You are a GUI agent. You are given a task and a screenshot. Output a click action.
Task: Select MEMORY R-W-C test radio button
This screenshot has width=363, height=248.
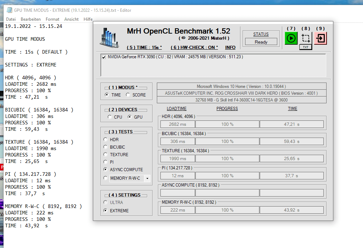coord(105,178)
